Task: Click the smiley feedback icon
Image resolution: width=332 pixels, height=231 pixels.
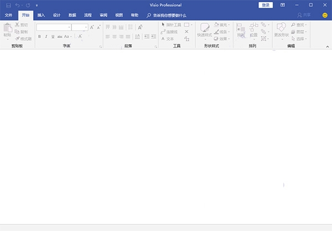Action: [325, 15]
